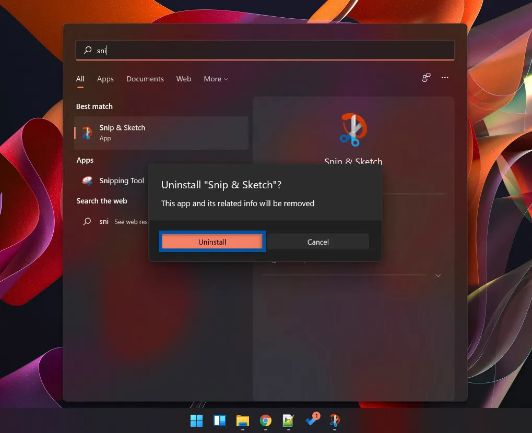Open Snip & Sketch from best match results
Screen dimensions: 532x433
click(x=122, y=132)
